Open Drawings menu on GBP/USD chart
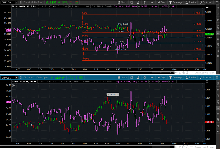Screen dimensions: 220x149 176,77
